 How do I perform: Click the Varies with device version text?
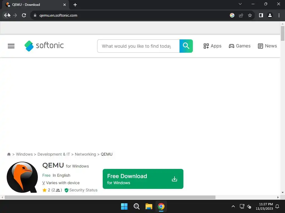pyautogui.click(x=61, y=183)
